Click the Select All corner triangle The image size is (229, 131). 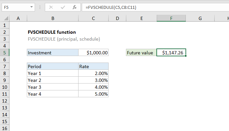click(x=6, y=19)
